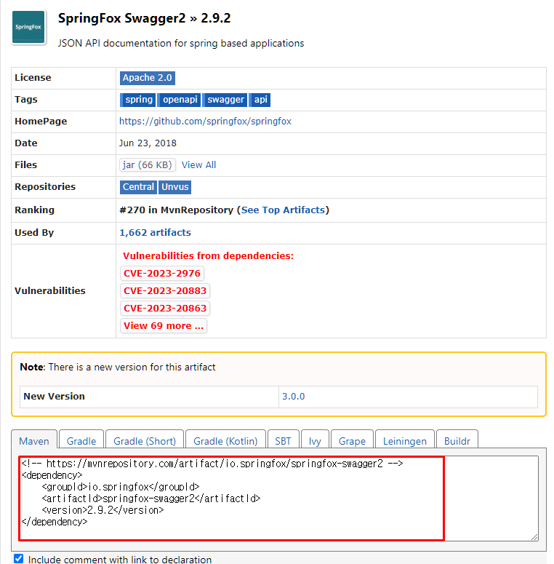Click the SpringFox Swagger2 » 2.9.2 title
Viewport: 554px width, 564px height.
point(145,18)
